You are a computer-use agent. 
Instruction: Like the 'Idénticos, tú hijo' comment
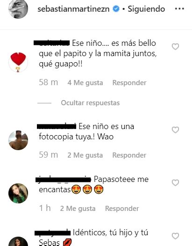point(175,236)
